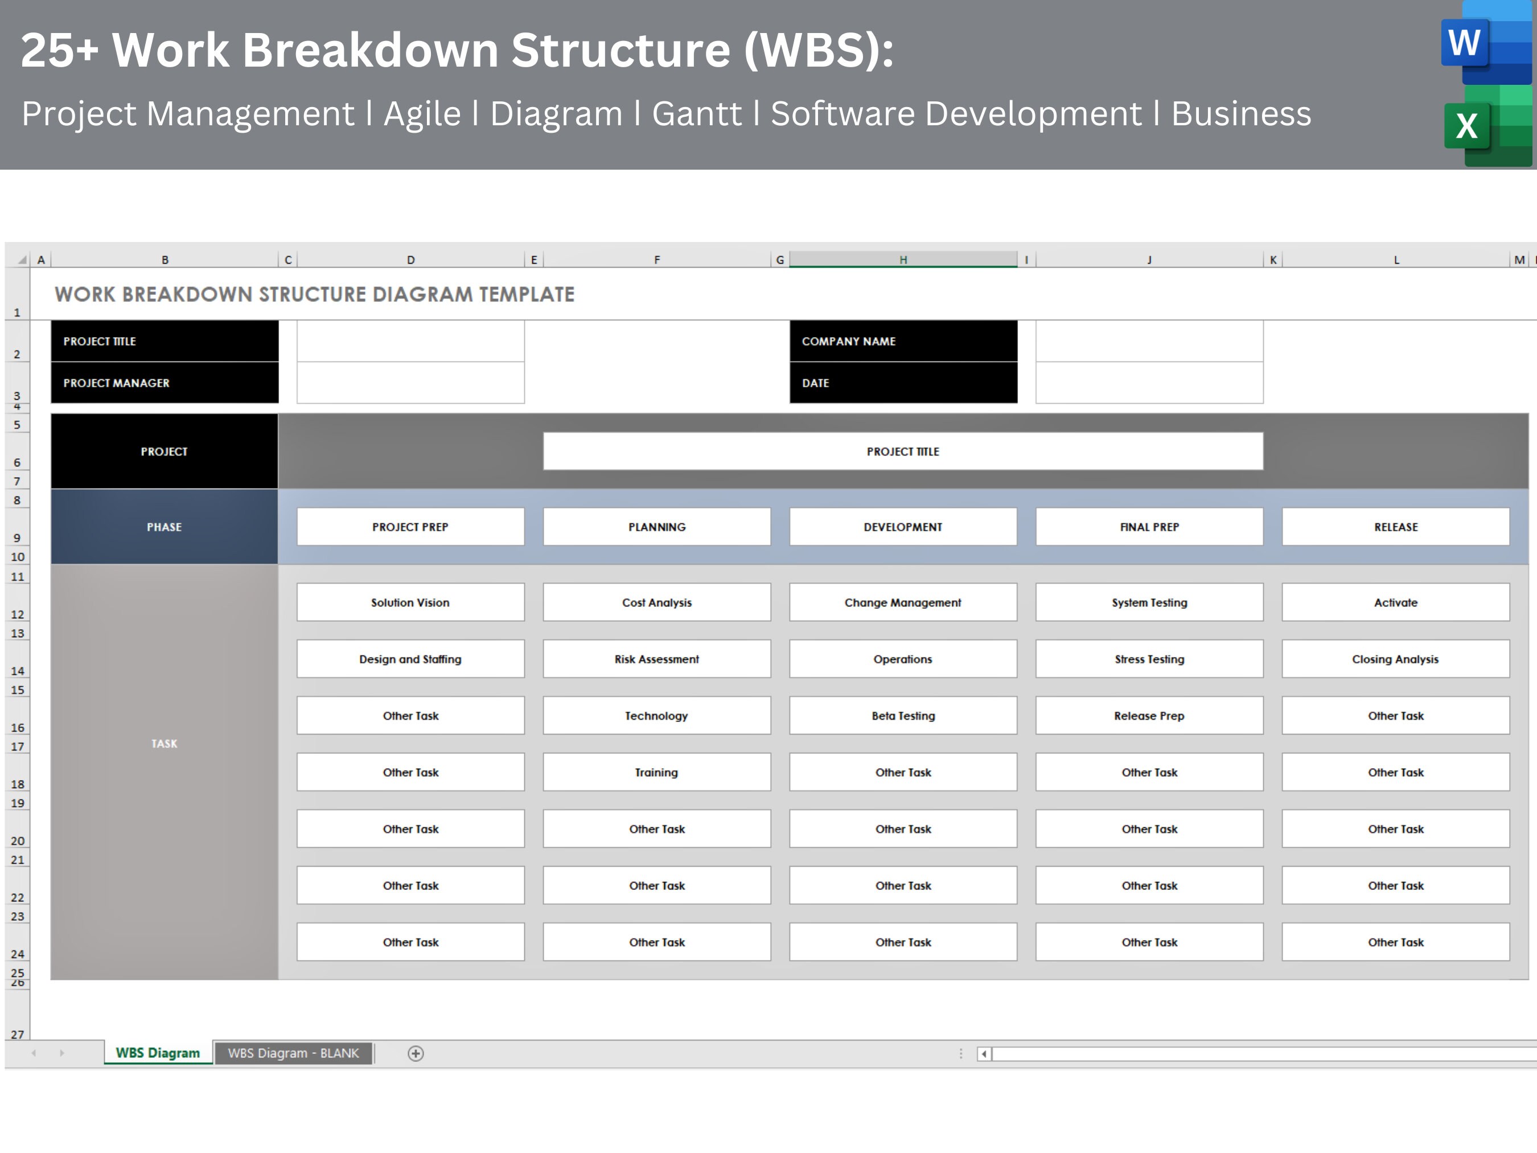Click the left arrow of the horizontal scrollbar
Viewport: 1537px width, 1153px height.
coord(985,1053)
